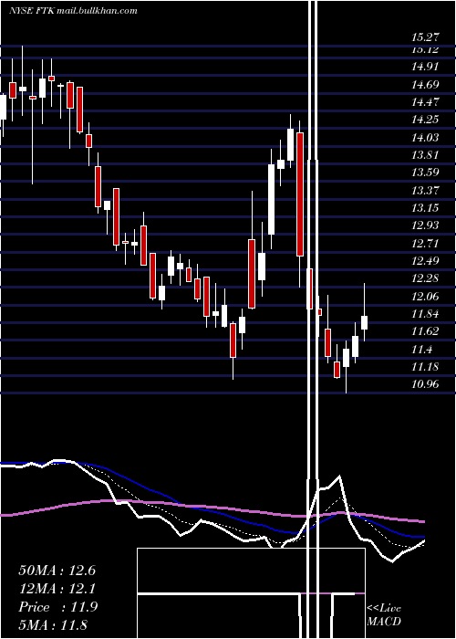Click the NYSE FTK chart title text

73,11
